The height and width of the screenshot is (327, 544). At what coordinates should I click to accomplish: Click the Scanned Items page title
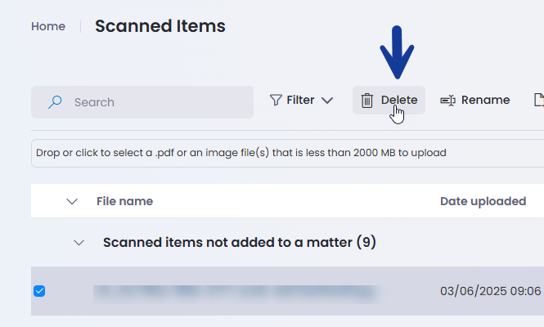pos(160,26)
